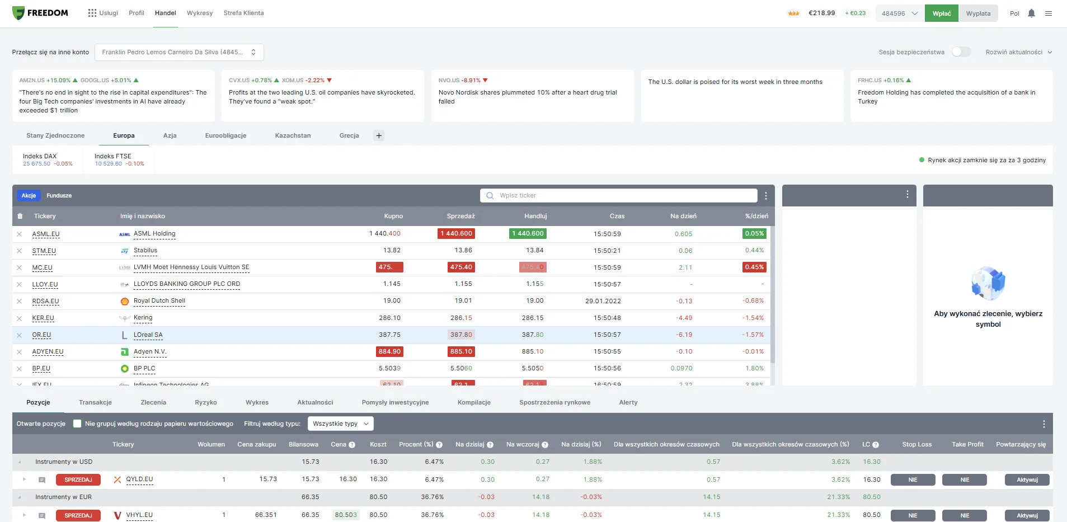
Task: Remove OR.EU from the watchlist
Action: (20, 335)
